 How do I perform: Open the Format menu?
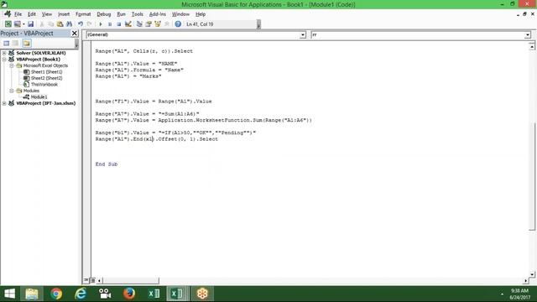pyautogui.click(x=83, y=14)
